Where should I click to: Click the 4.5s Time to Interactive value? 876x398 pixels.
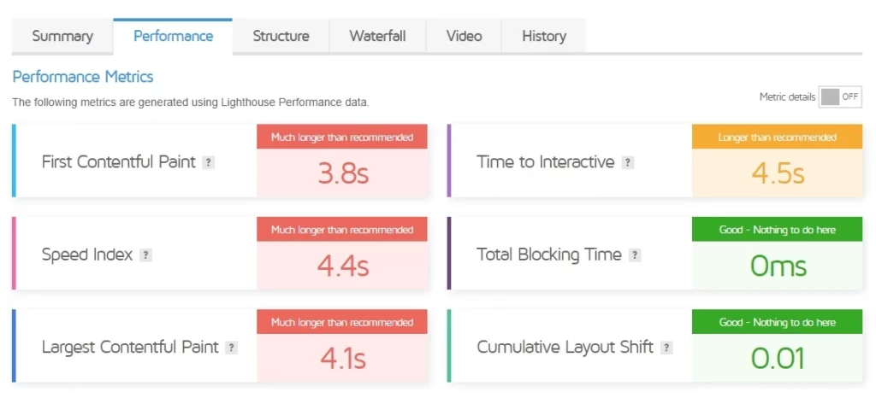click(778, 174)
